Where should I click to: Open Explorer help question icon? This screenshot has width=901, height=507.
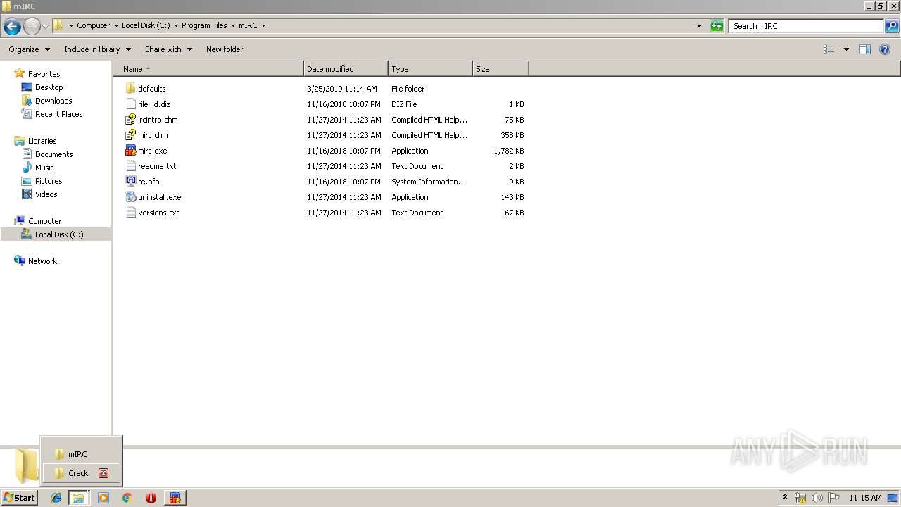point(885,49)
